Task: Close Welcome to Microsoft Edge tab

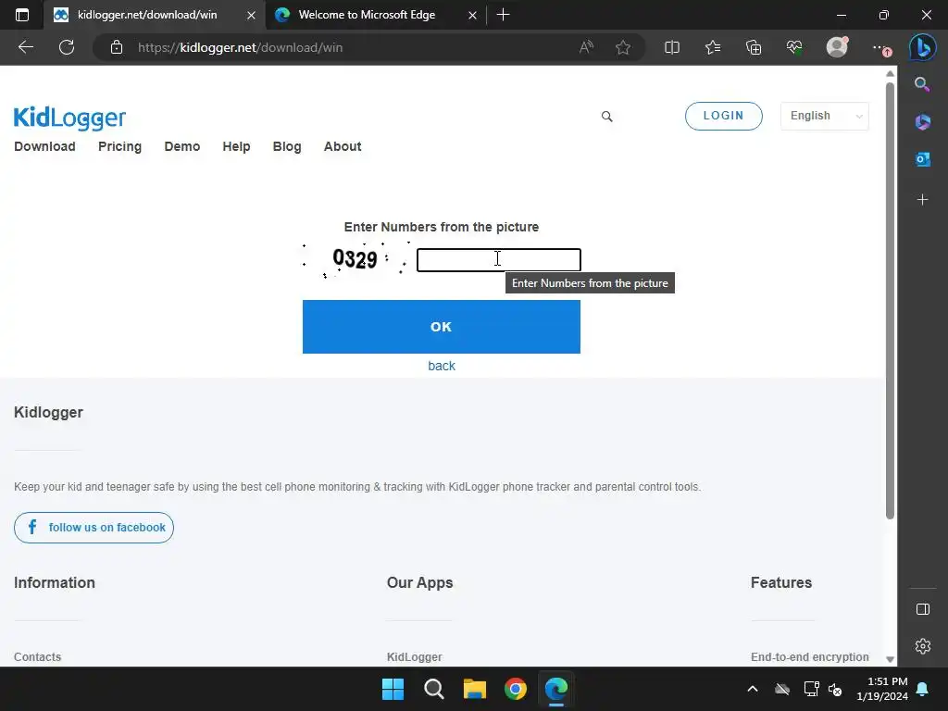Action: pyautogui.click(x=473, y=15)
